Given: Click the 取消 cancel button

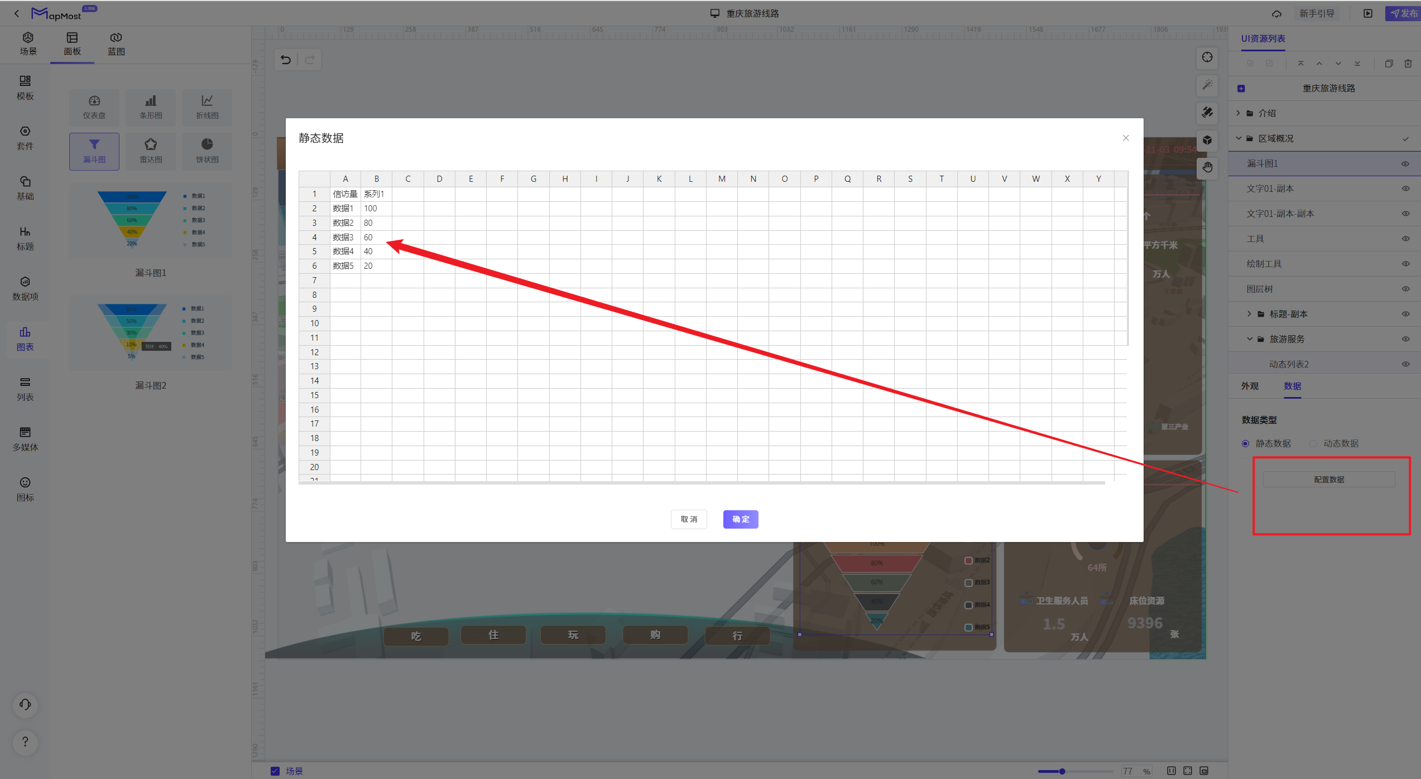Looking at the screenshot, I should click(689, 519).
